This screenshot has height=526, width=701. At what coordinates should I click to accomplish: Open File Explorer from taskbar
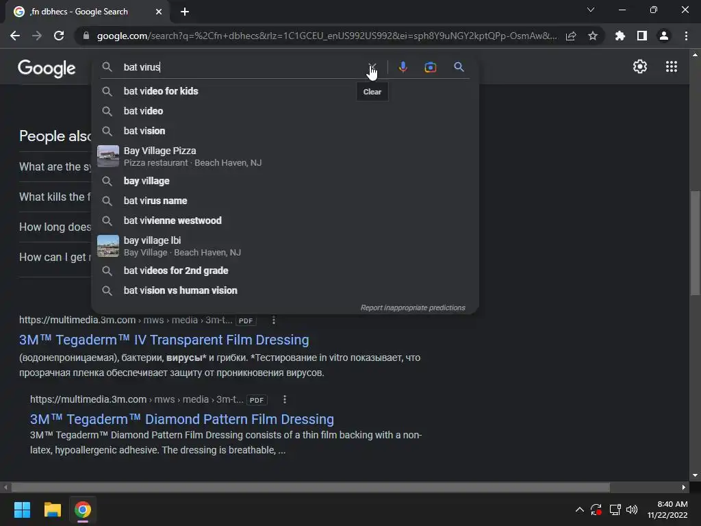coord(52,510)
